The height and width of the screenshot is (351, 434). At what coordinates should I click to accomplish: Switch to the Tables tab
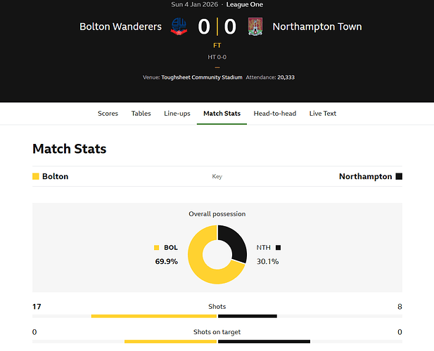pyautogui.click(x=141, y=114)
